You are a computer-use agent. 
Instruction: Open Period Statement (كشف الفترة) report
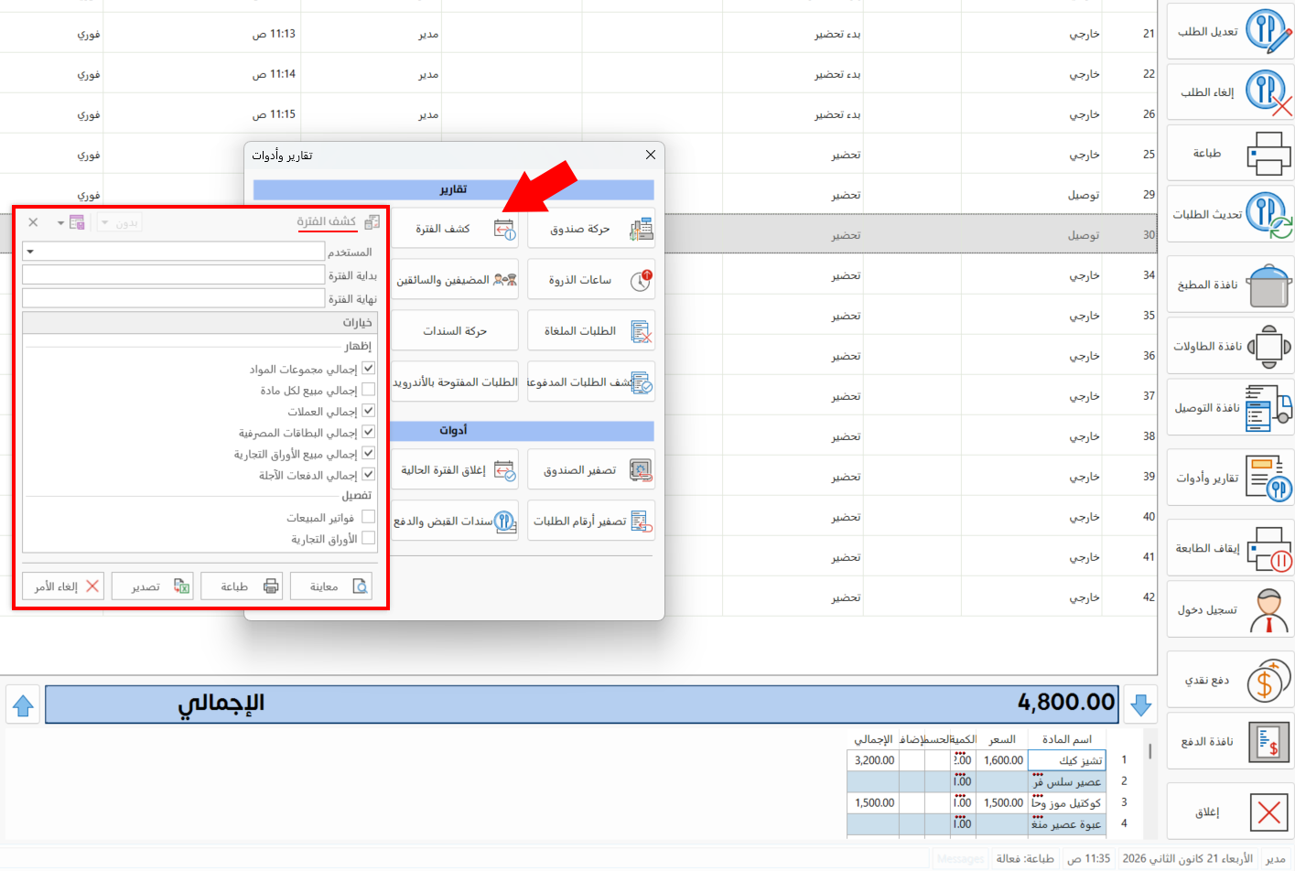(x=455, y=229)
